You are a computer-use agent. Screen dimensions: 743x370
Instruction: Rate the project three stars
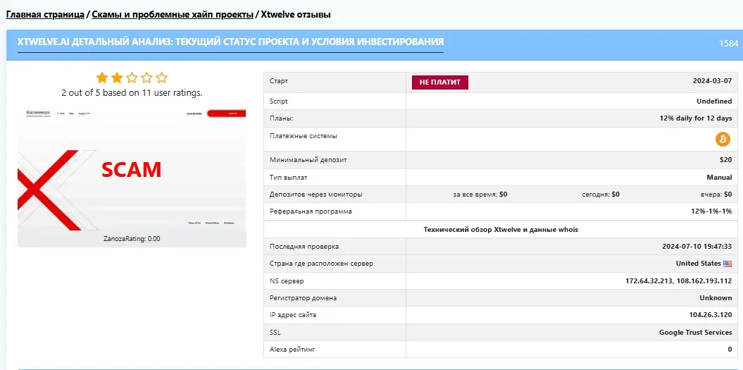click(x=132, y=78)
